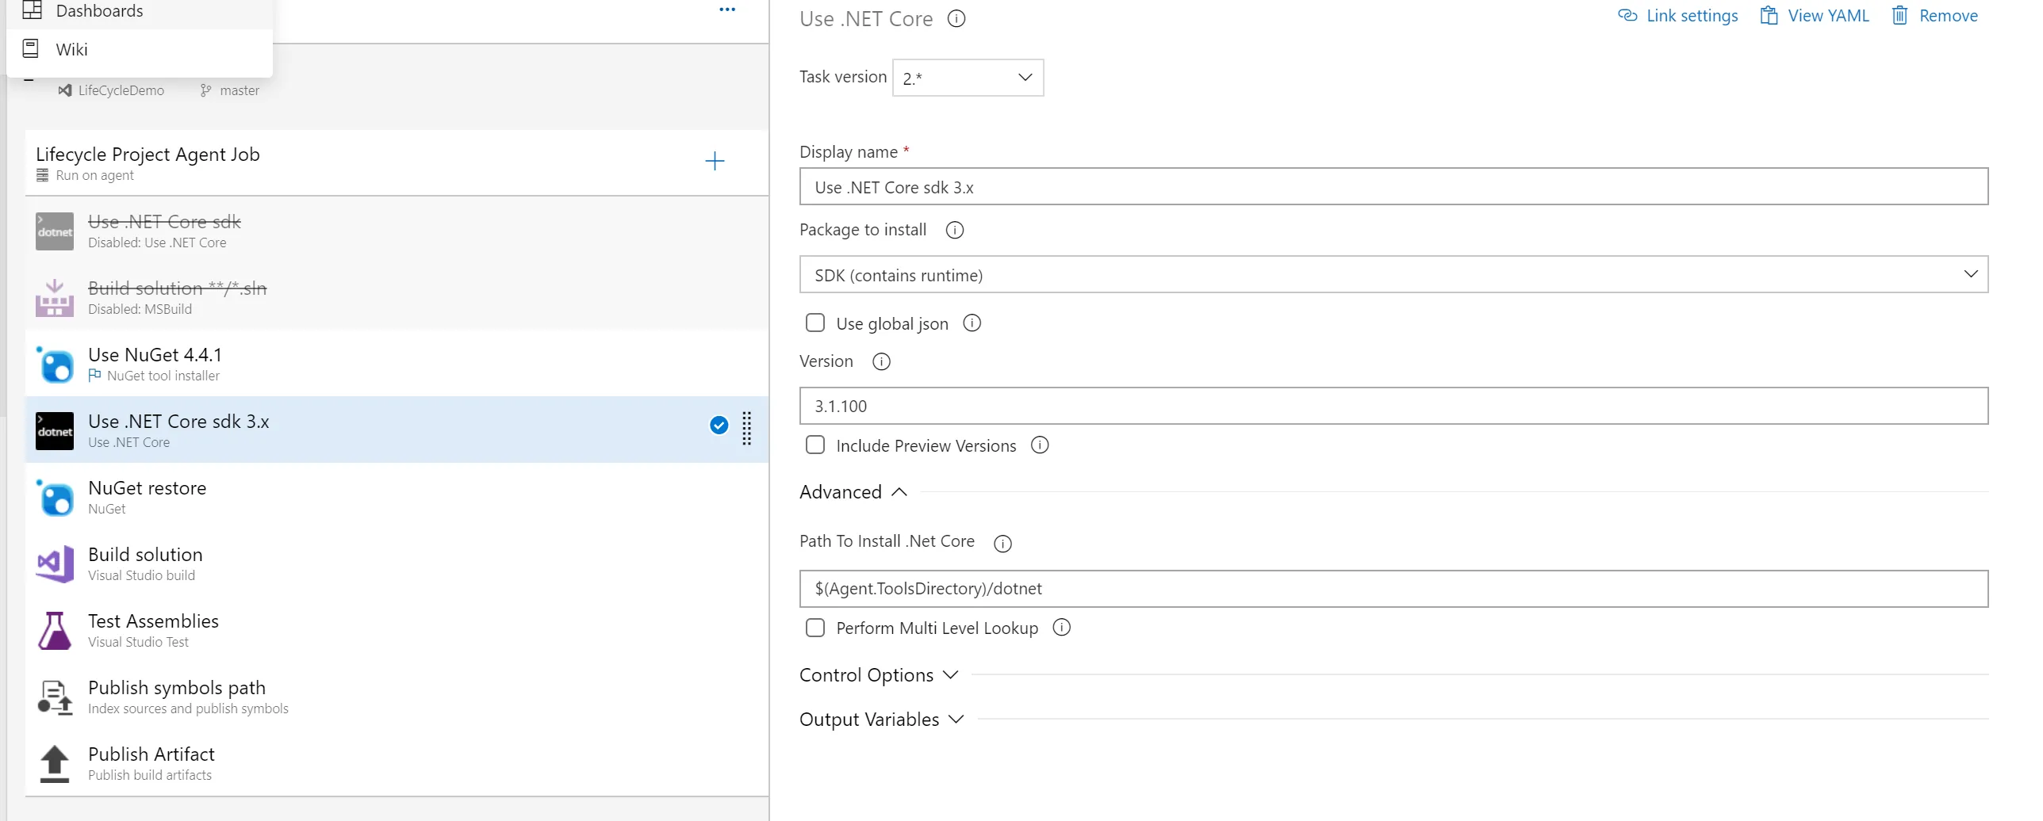Click info icon beside Package to install
Screen dimensions: 2043x821
[x=955, y=231]
